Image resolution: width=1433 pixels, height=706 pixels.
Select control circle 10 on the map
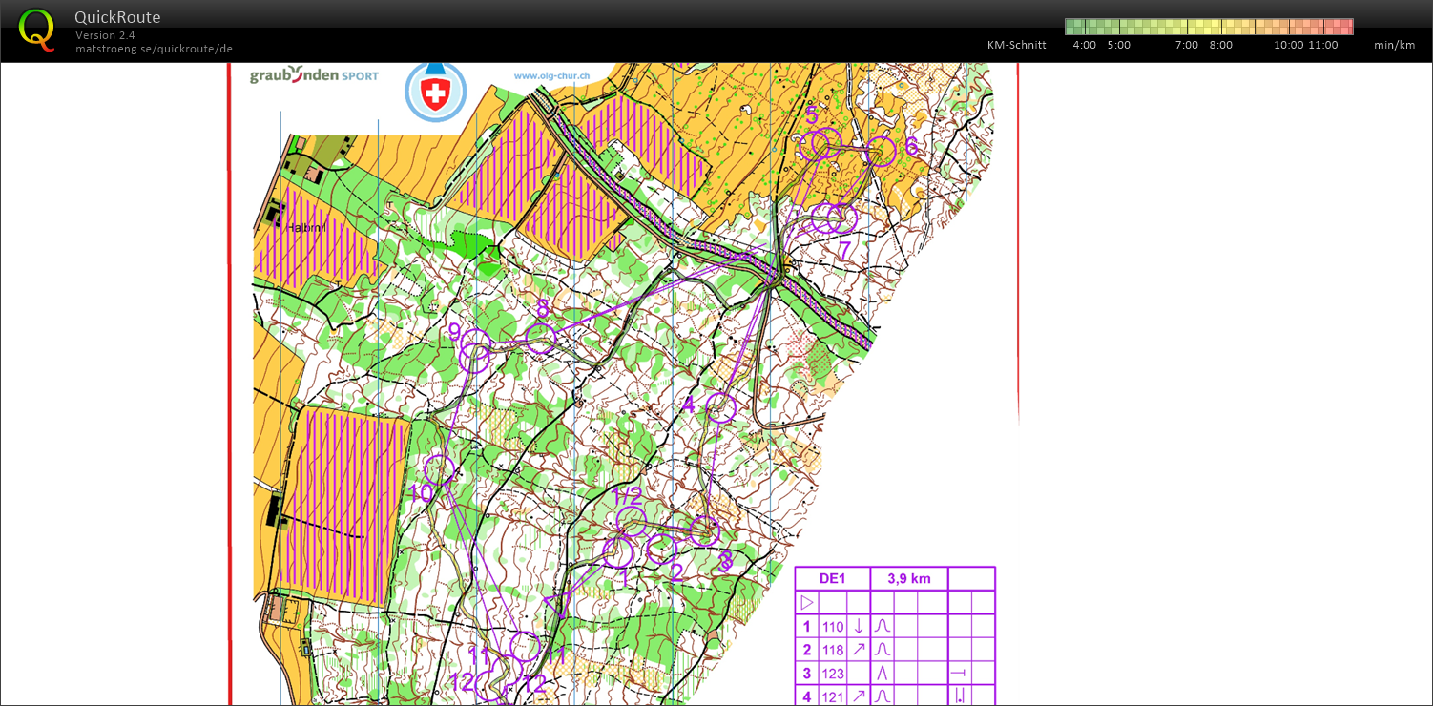439,469
